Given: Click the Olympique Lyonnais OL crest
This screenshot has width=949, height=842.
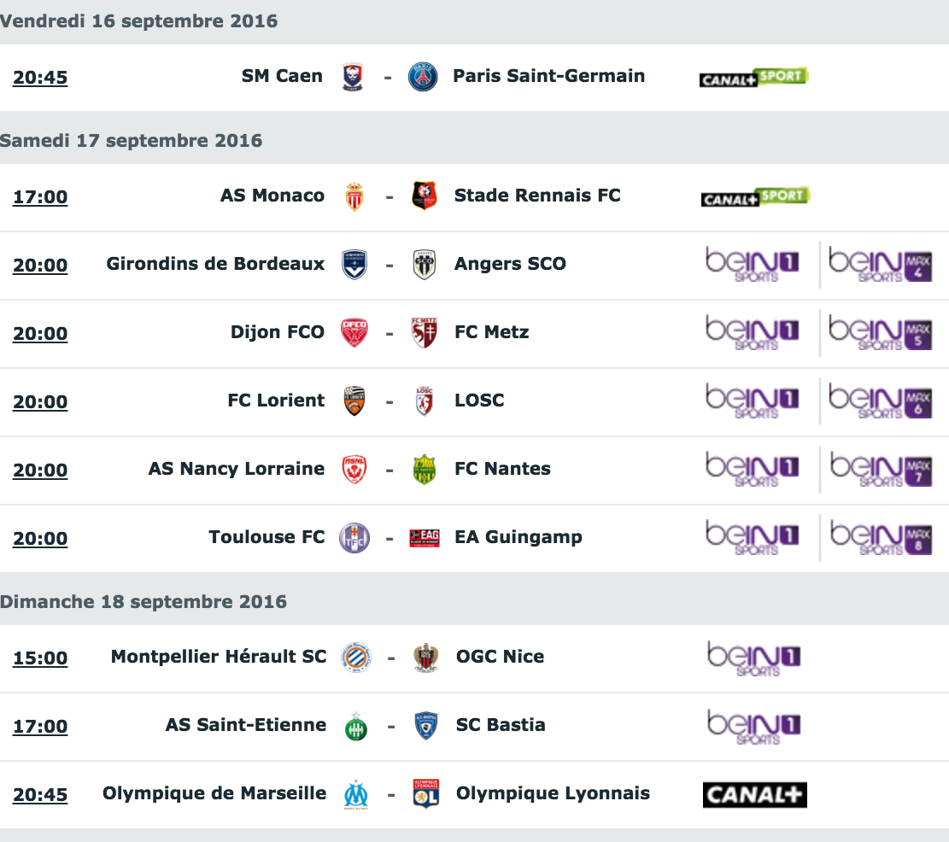Looking at the screenshot, I should [425, 793].
